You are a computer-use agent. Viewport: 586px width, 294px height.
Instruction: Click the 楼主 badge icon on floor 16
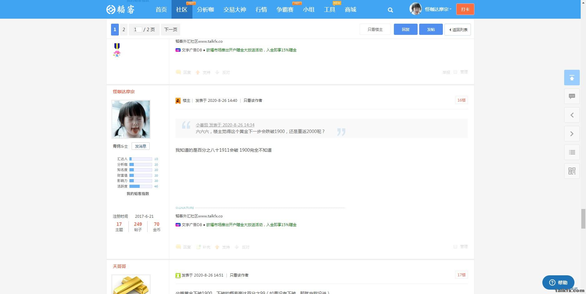pyautogui.click(x=178, y=101)
